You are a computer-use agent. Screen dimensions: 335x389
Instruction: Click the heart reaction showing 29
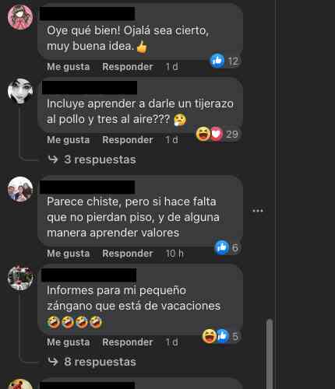coord(217,134)
